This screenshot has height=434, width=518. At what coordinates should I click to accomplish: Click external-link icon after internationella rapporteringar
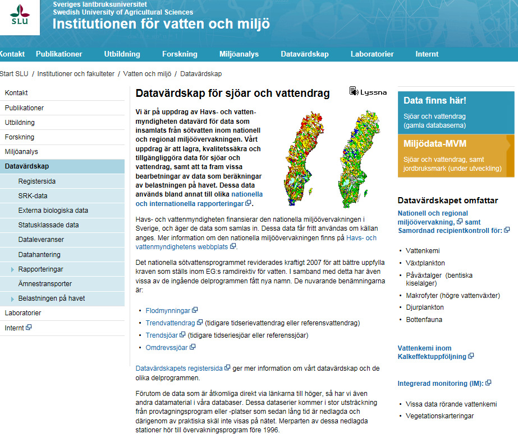[x=248, y=203]
